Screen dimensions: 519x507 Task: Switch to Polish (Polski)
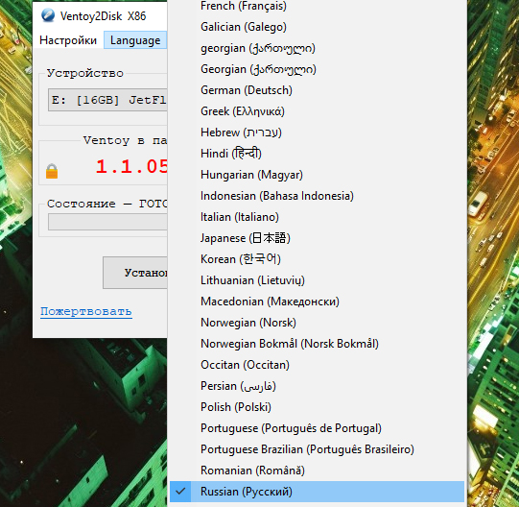[317, 407]
